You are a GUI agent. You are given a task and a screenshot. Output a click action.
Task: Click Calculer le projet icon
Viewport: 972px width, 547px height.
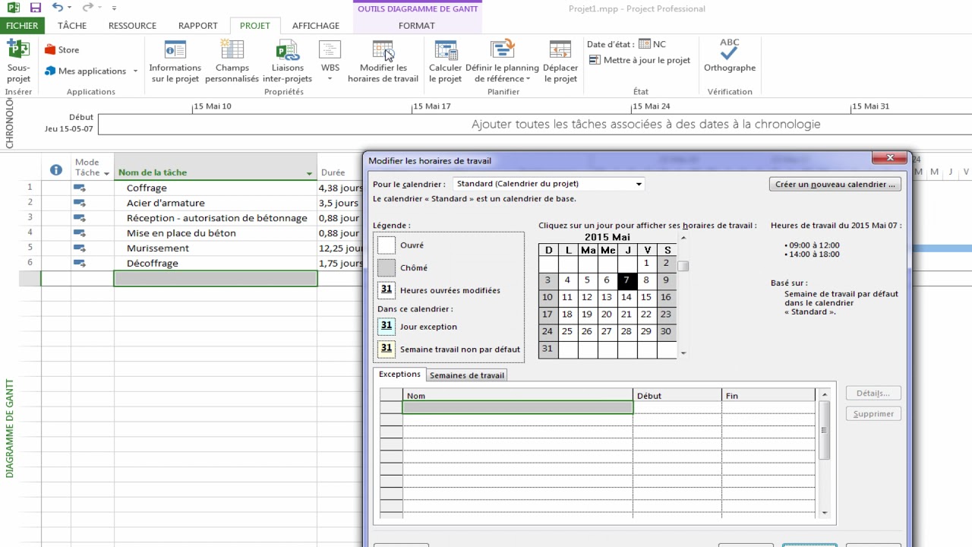coord(445,49)
